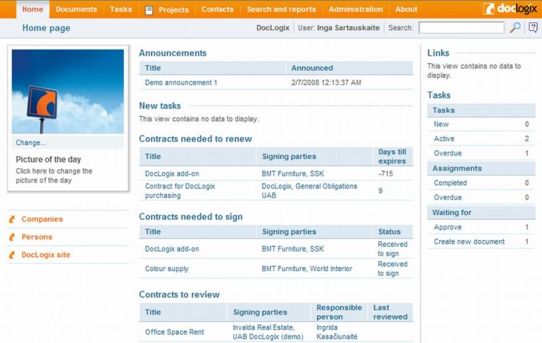
Task: Click Invalda Real Estate signing parties cell
Action: point(268,332)
